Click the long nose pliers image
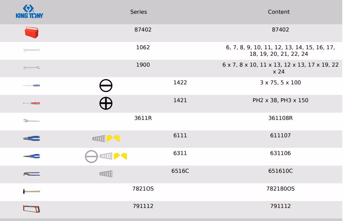The height and width of the screenshot is (221, 343). [x=32, y=156]
